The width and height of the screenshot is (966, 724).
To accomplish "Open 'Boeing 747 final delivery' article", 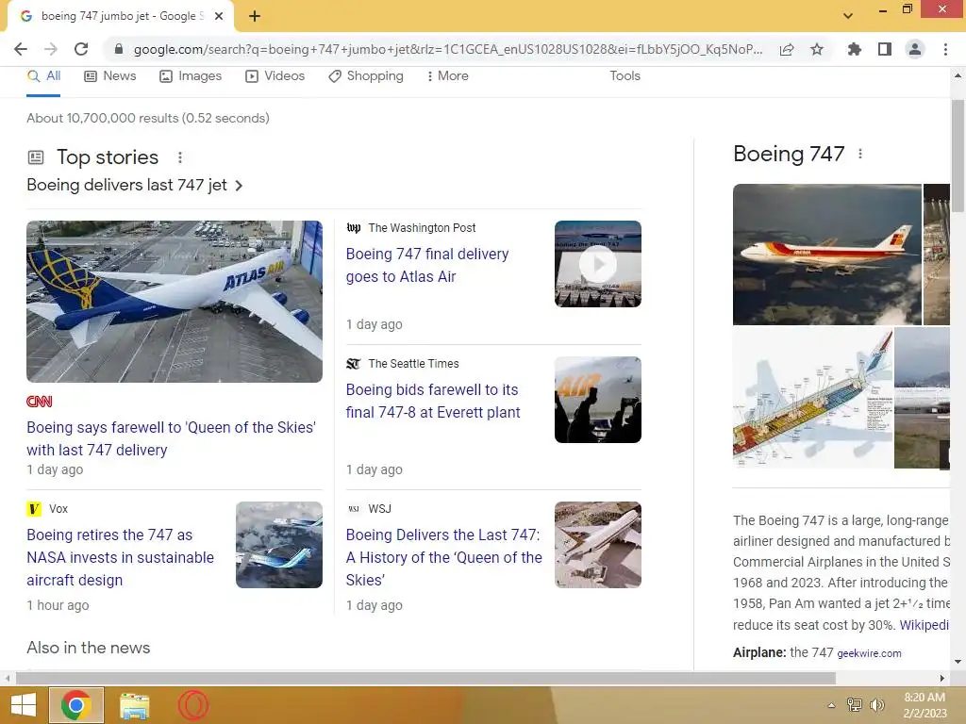I will point(427,265).
